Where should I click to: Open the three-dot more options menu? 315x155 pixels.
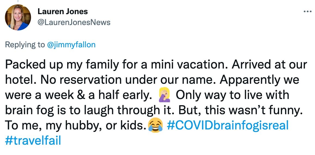coord(307,12)
